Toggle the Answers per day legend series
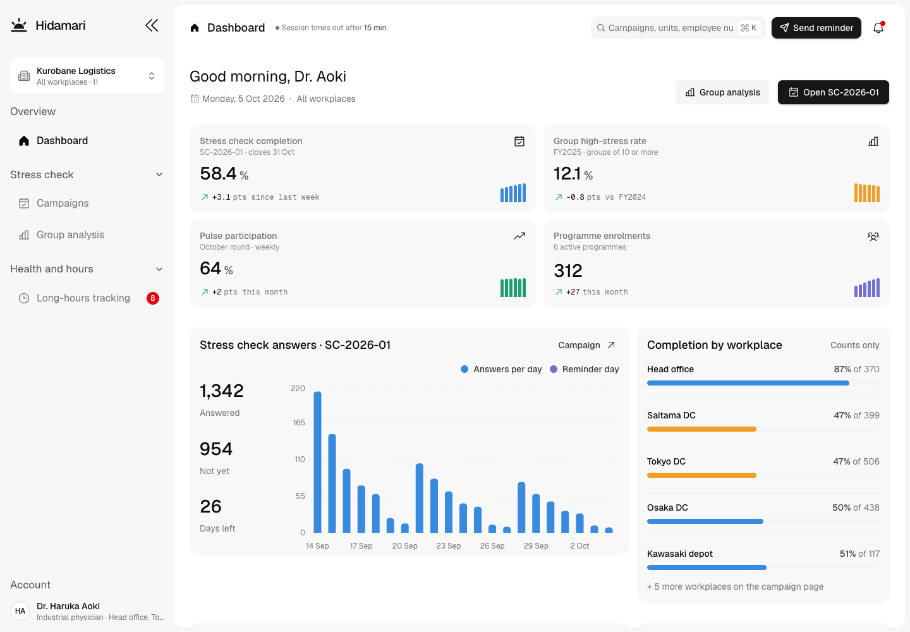Screen dimensions: 910x632 pyautogui.click(x=501, y=369)
